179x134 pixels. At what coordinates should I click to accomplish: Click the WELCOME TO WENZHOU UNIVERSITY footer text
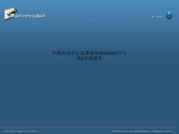[21, 131]
